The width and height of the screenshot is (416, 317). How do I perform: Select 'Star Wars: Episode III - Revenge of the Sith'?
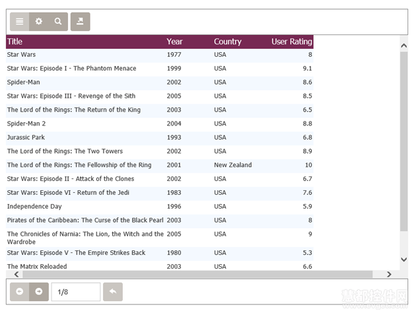tap(71, 96)
